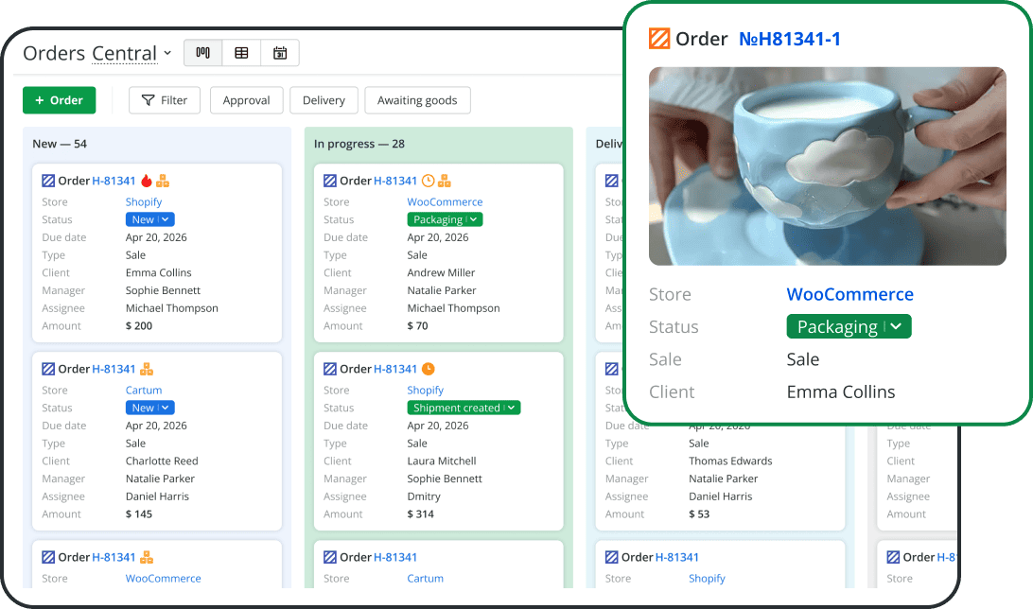
Task: Click the orange boxes icon on Cartum order
Action: (147, 369)
